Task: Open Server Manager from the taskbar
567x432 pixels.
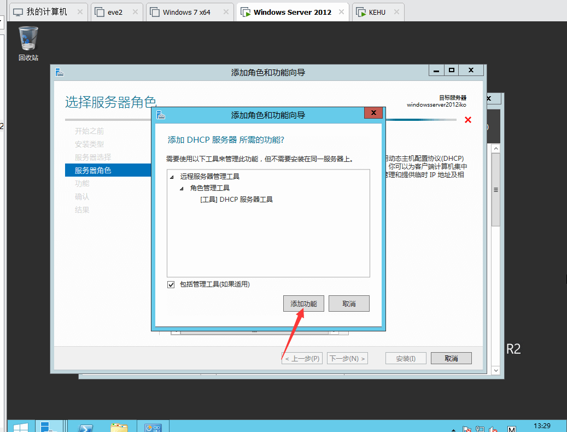Action: 49,427
